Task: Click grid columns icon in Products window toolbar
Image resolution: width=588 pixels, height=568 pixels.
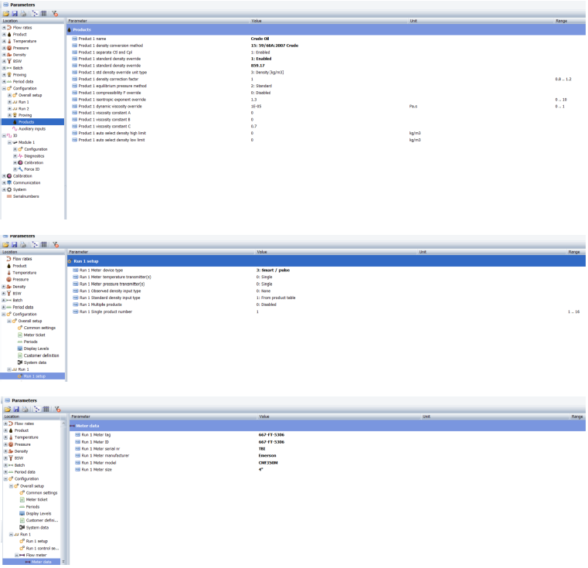Action: pyautogui.click(x=44, y=13)
